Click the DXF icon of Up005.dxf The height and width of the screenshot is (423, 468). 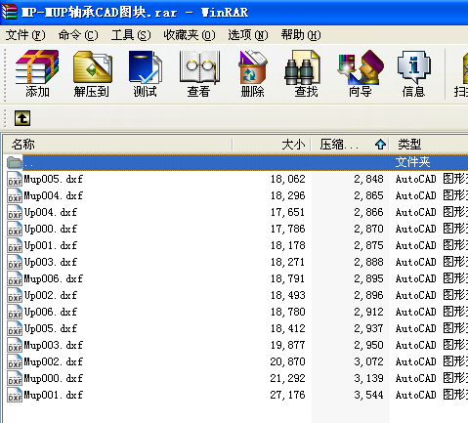tap(15, 328)
